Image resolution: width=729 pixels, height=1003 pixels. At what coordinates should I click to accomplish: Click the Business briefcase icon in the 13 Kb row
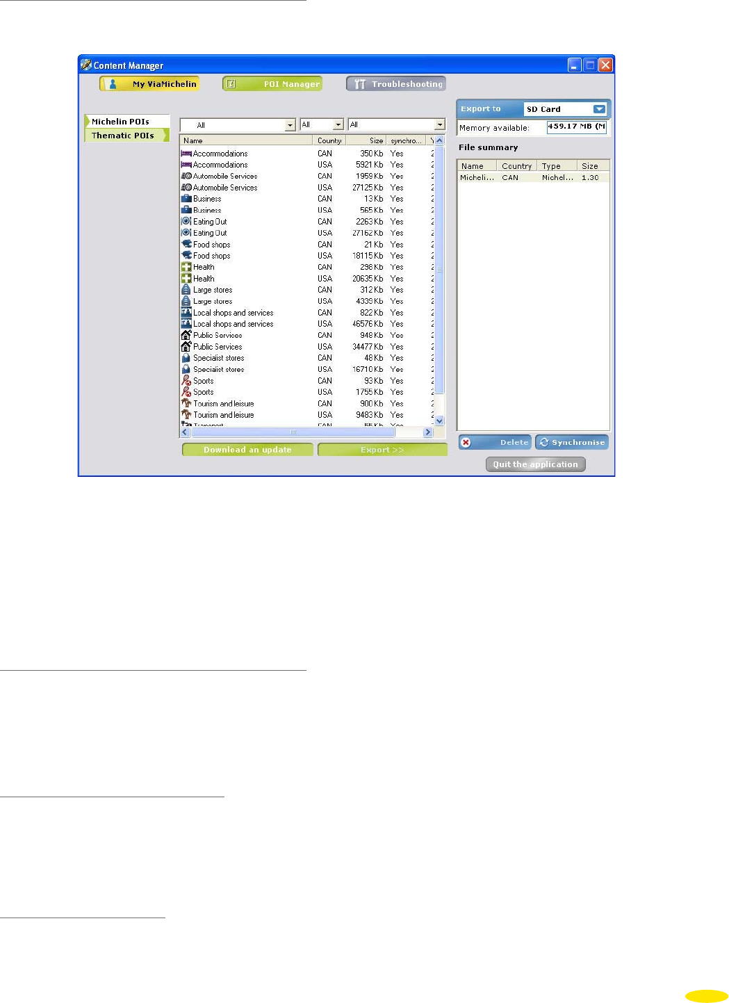pyautogui.click(x=186, y=199)
